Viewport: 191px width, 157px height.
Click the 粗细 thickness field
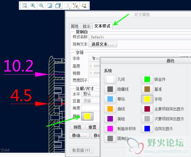click(x=94, y=73)
